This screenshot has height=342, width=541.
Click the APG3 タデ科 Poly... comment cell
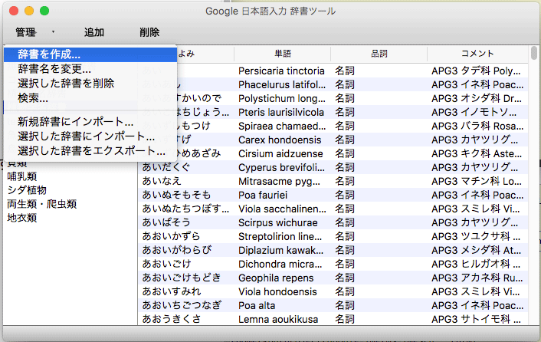pos(476,71)
